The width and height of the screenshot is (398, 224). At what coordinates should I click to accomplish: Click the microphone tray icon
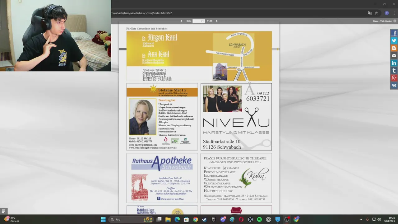367,219
